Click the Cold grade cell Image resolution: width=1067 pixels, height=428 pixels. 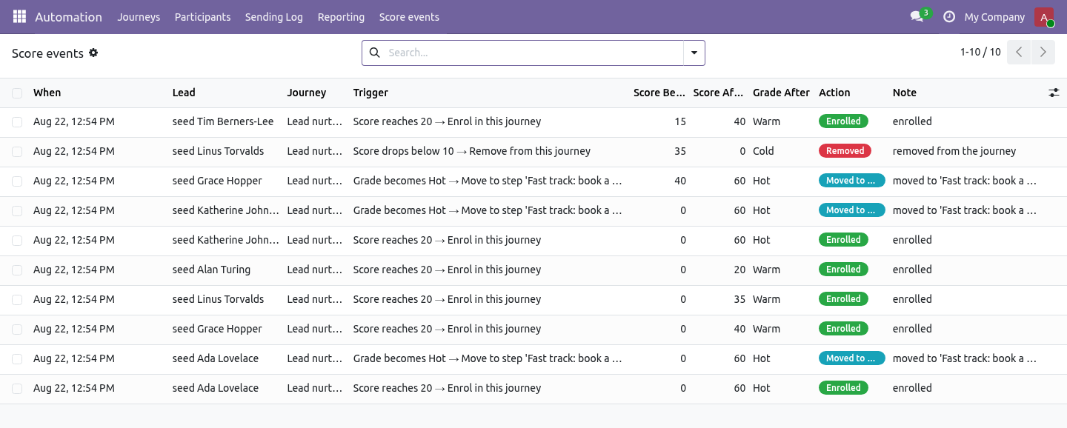763,151
